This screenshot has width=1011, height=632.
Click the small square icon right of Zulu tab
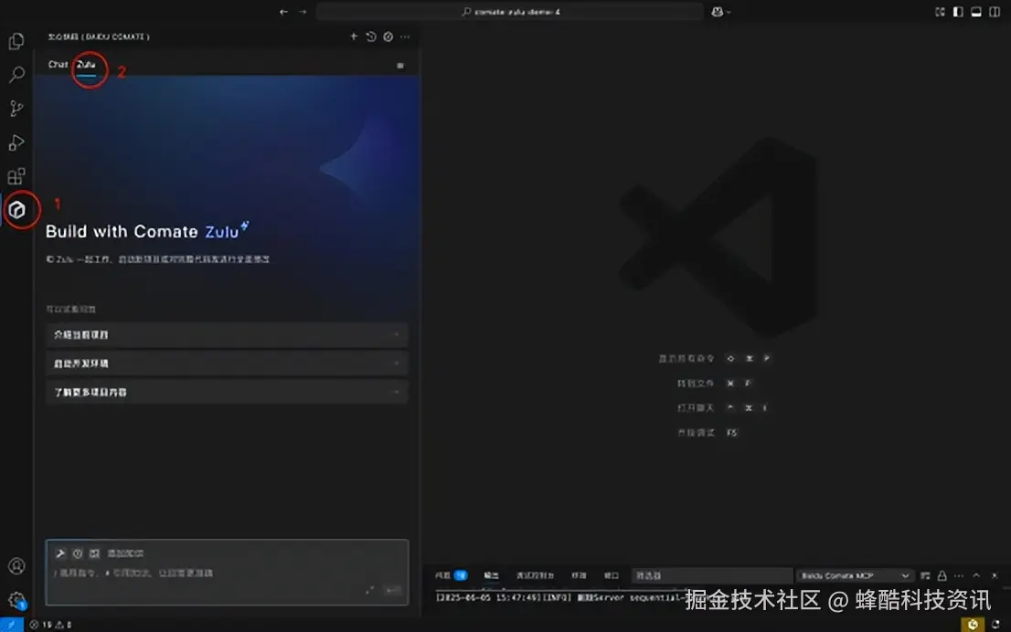point(400,66)
